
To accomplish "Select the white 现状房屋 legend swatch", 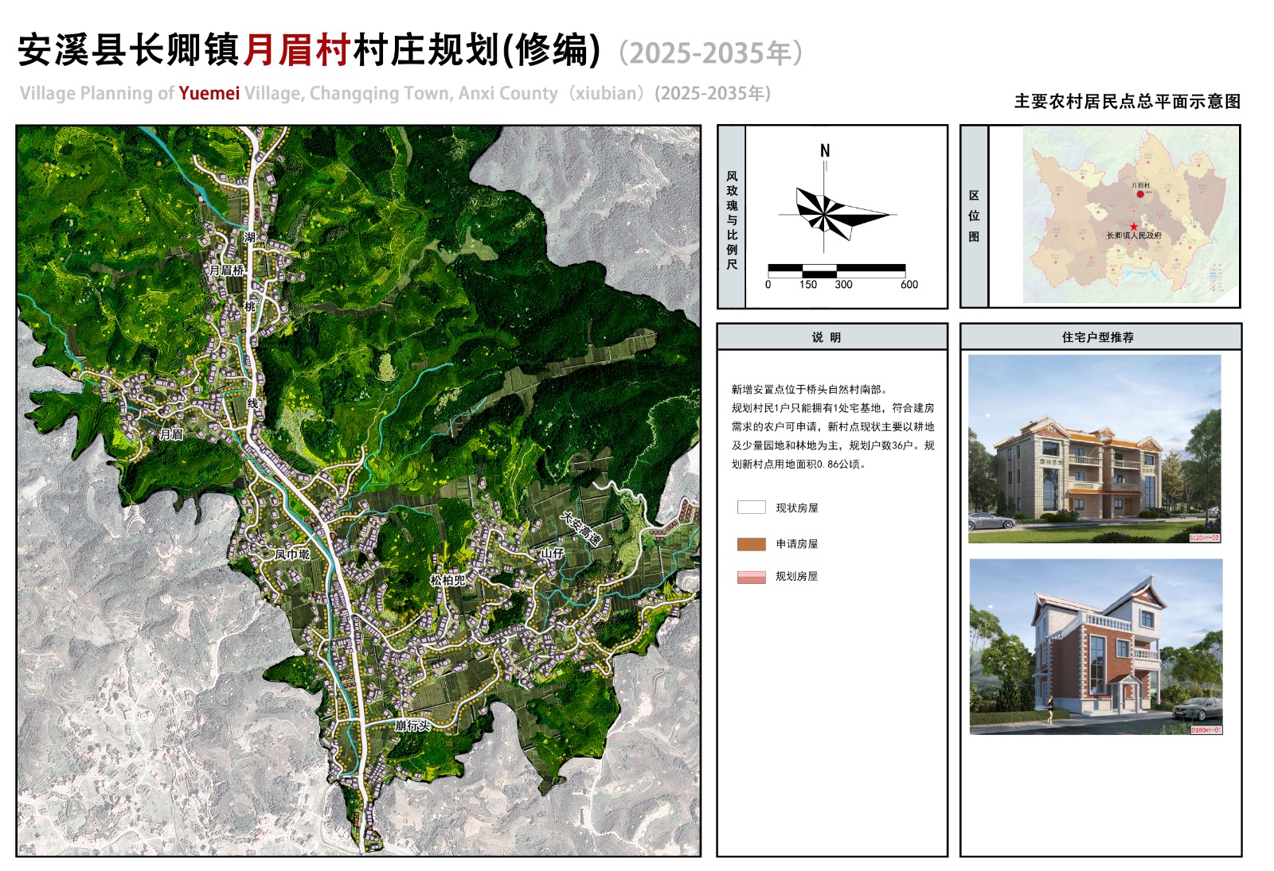I will 751,507.
